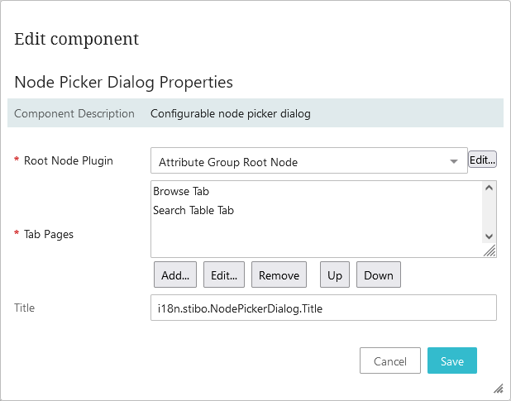Select Search Table Tab list entry
511x401 pixels.
pyautogui.click(x=193, y=211)
